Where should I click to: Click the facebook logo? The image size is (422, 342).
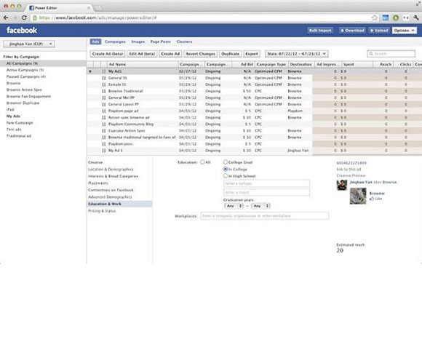coord(22,30)
